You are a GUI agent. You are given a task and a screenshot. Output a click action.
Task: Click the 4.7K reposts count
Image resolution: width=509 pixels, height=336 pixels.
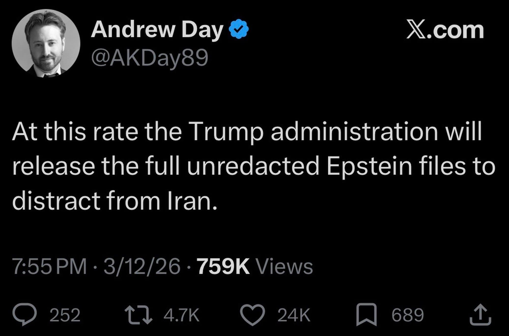(x=181, y=315)
